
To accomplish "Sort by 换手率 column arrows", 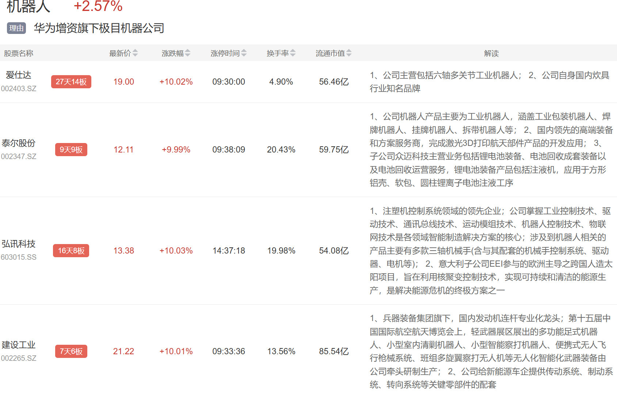I will click(x=293, y=53).
